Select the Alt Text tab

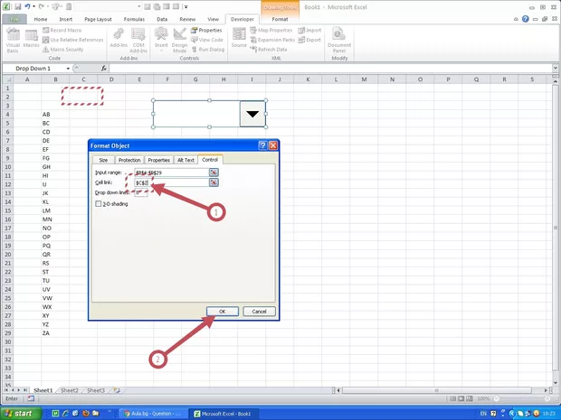(185, 160)
